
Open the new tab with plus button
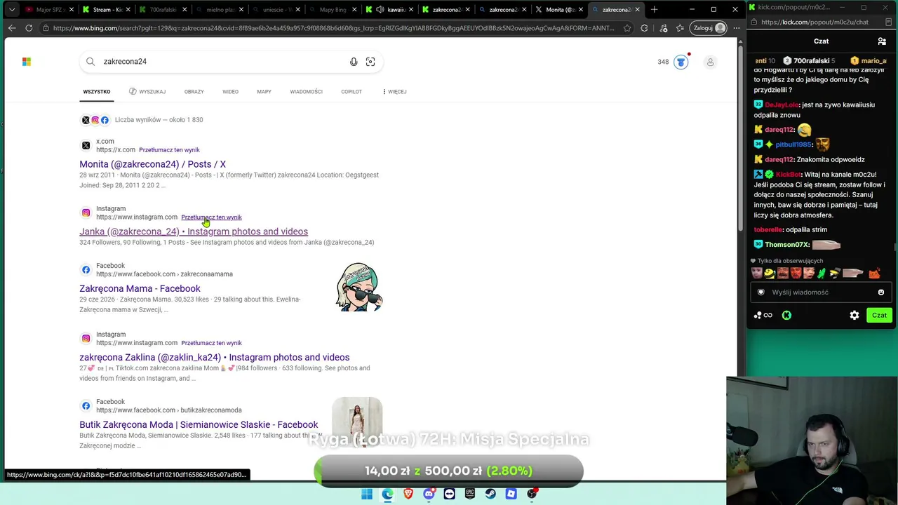(654, 10)
